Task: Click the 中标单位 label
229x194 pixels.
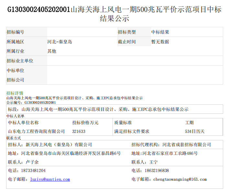Action: (15, 70)
